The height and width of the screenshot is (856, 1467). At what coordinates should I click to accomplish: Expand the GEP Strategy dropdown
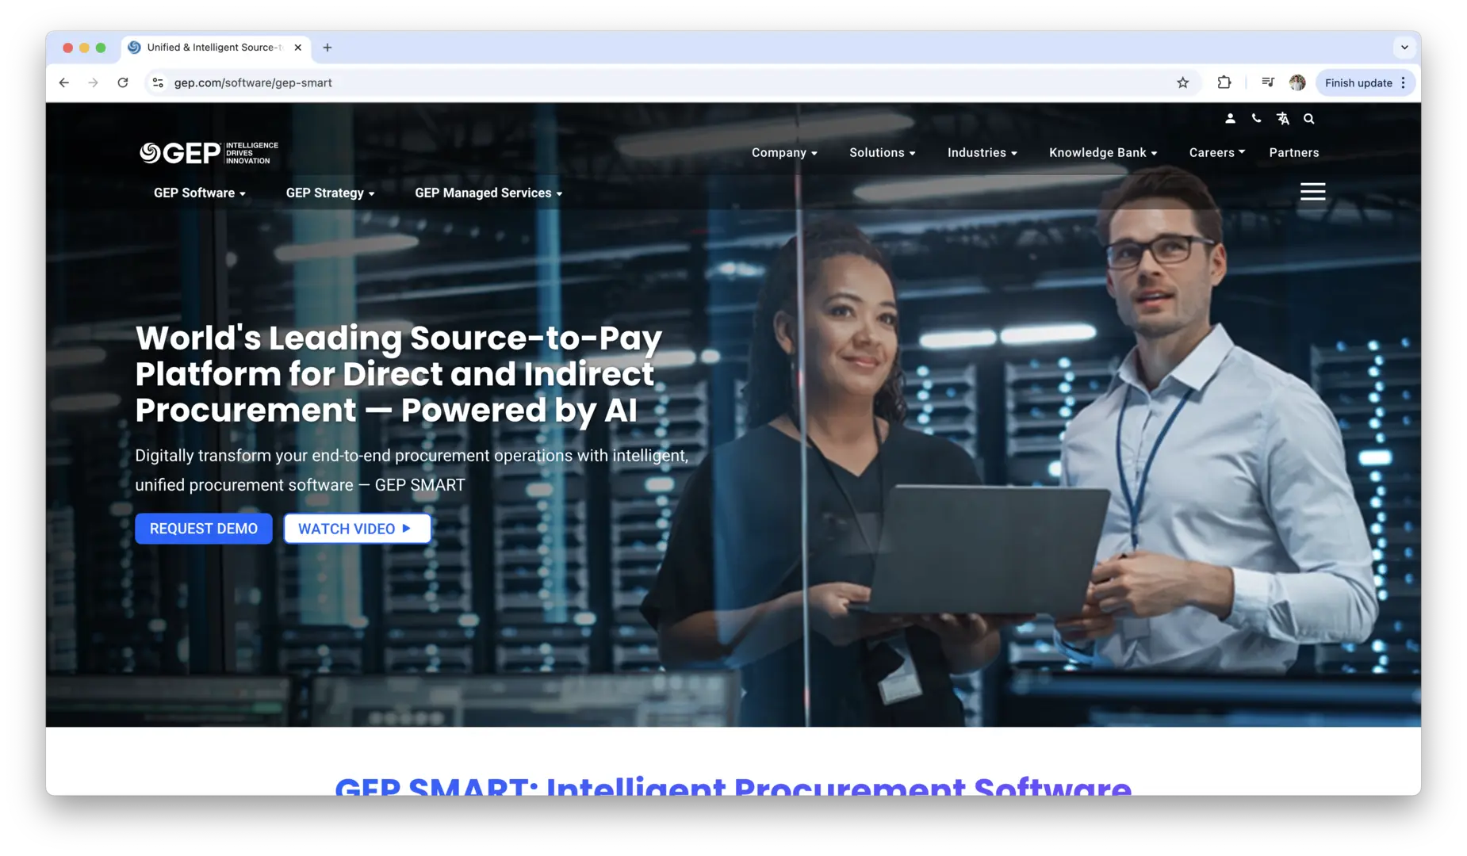pos(330,193)
